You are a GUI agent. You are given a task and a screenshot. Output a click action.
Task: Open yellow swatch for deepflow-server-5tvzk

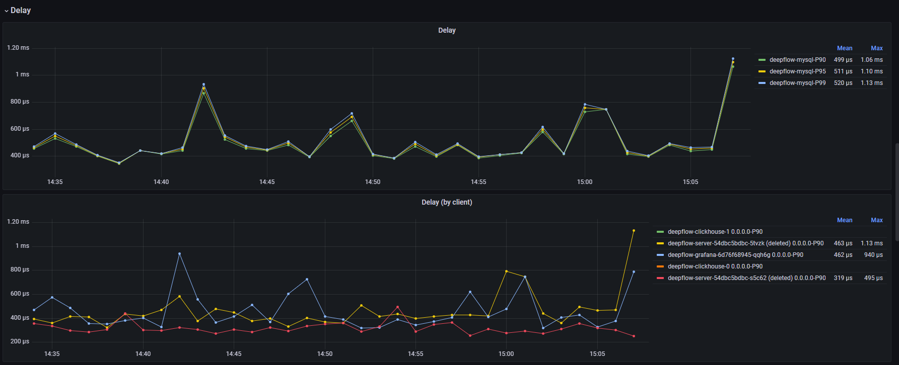click(x=660, y=243)
